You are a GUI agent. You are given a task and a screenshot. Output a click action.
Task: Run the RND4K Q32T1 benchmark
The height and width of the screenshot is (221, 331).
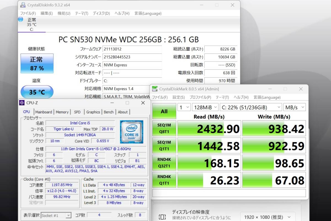point(164,163)
